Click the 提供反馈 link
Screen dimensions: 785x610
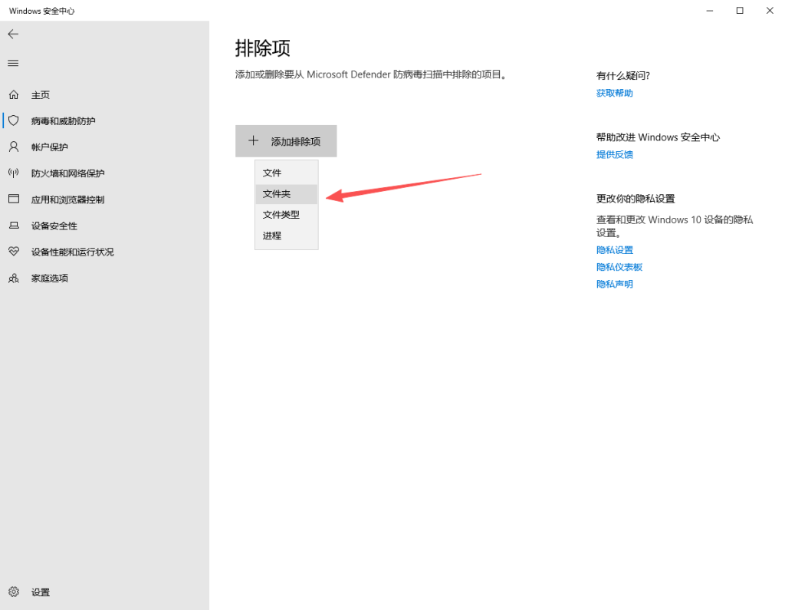(615, 154)
